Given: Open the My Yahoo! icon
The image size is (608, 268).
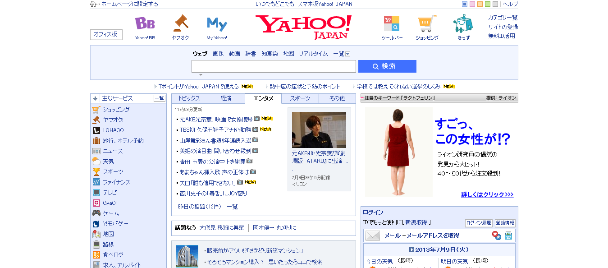Looking at the screenshot, I should (x=217, y=24).
